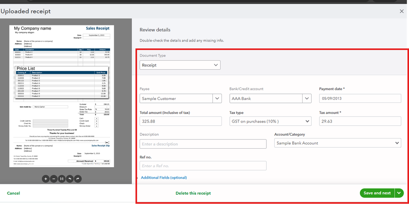Click the Ref no. input field
The height and width of the screenshot is (204, 409).
pyautogui.click(x=203, y=165)
